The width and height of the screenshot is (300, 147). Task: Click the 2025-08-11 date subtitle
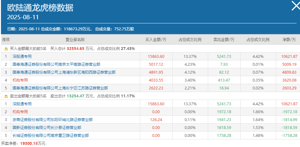tap(23, 17)
